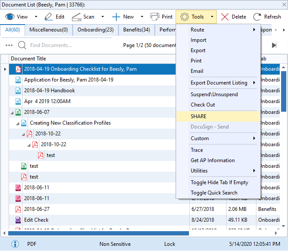This screenshot has width=288, height=251.
Task: Switch to the Miscellaneous(0) tab
Action: pos(49,30)
